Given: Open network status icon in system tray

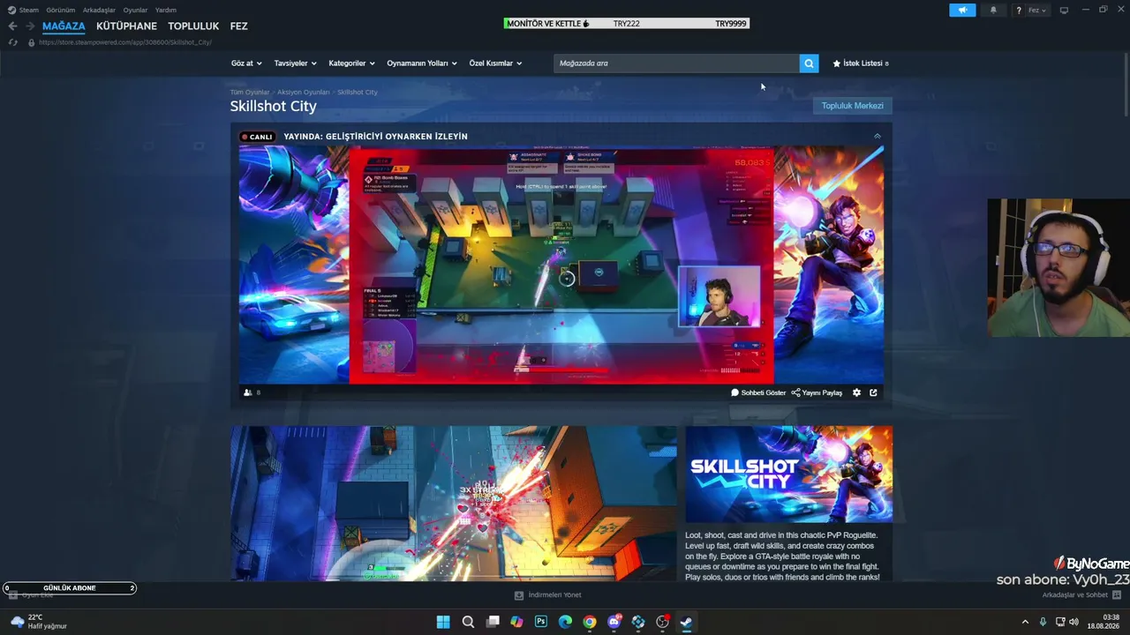Looking at the screenshot, I should (x=1059, y=622).
